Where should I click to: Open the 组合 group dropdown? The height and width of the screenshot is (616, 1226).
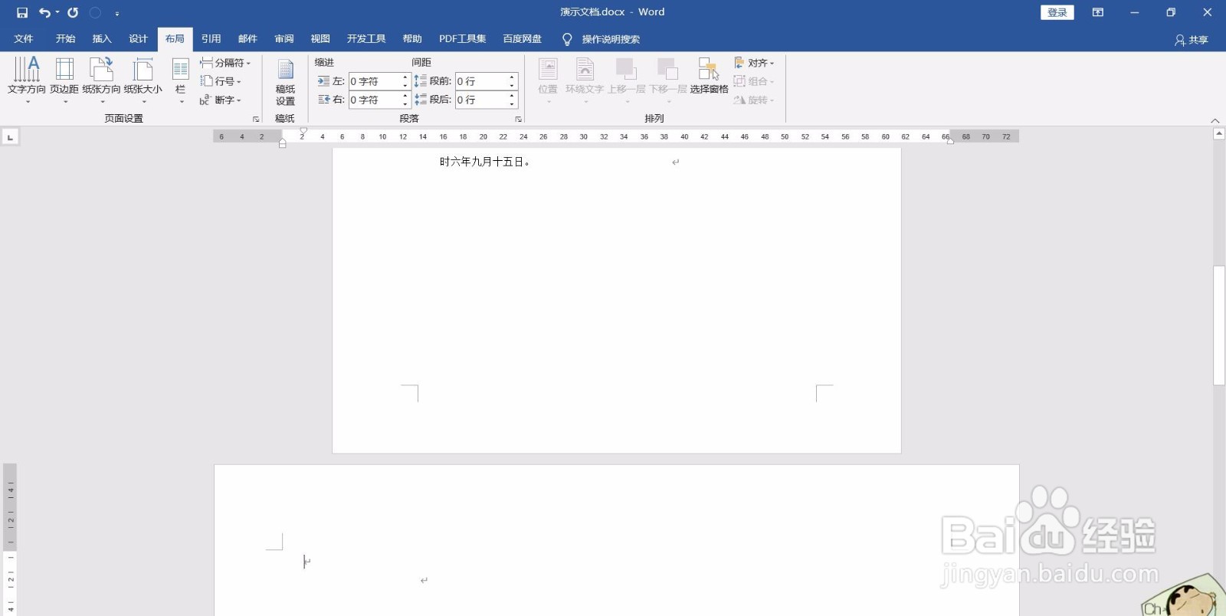pyautogui.click(x=754, y=81)
